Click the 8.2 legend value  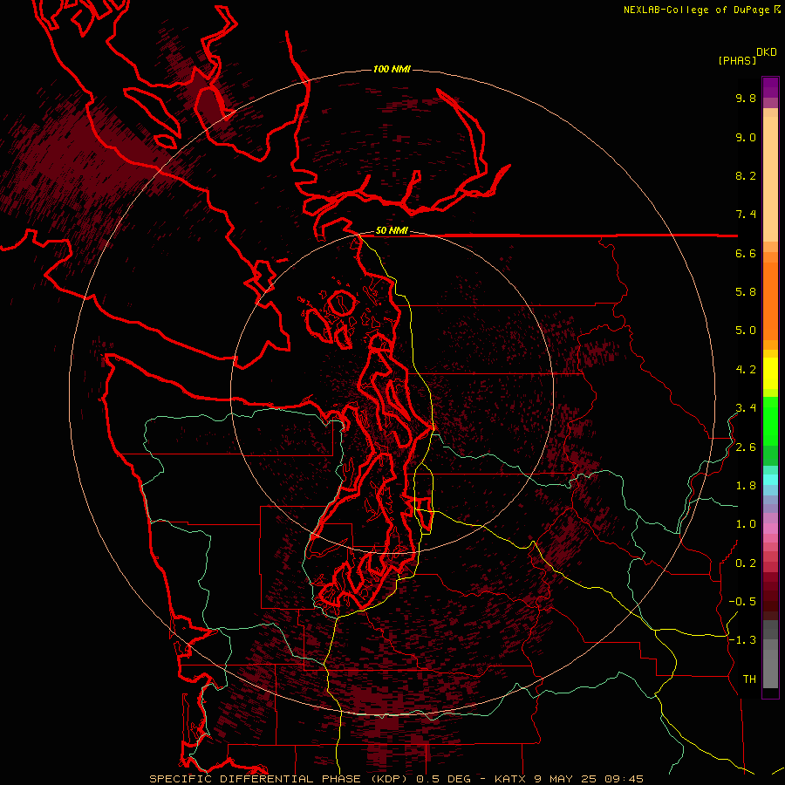point(746,175)
